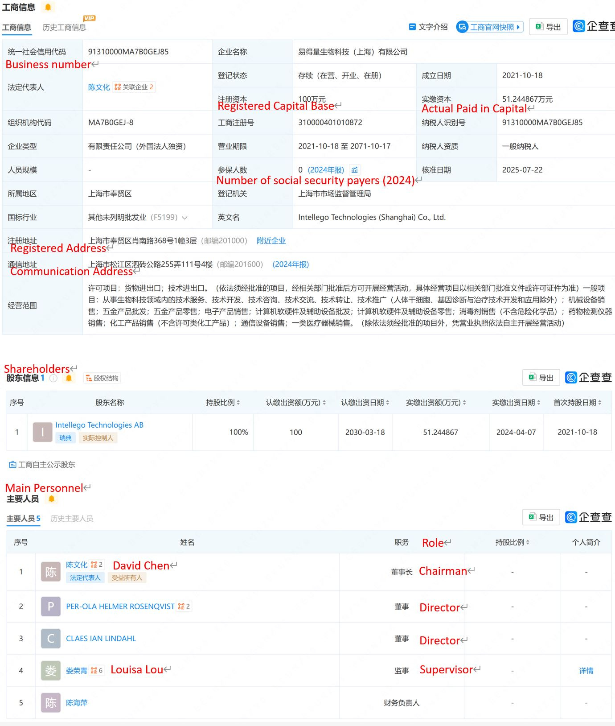Open Intellego Technologies AB shareholder link
This screenshot has width=615, height=726.
[x=99, y=425]
